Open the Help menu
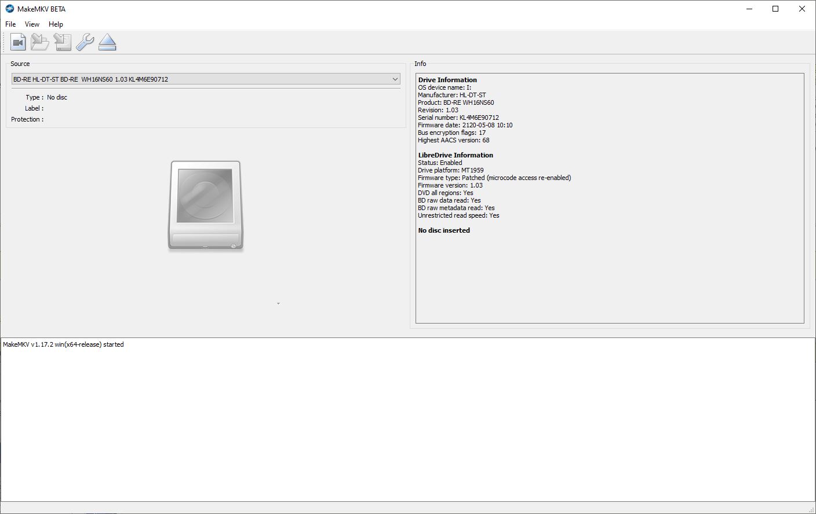816x514 pixels. pyautogui.click(x=56, y=24)
